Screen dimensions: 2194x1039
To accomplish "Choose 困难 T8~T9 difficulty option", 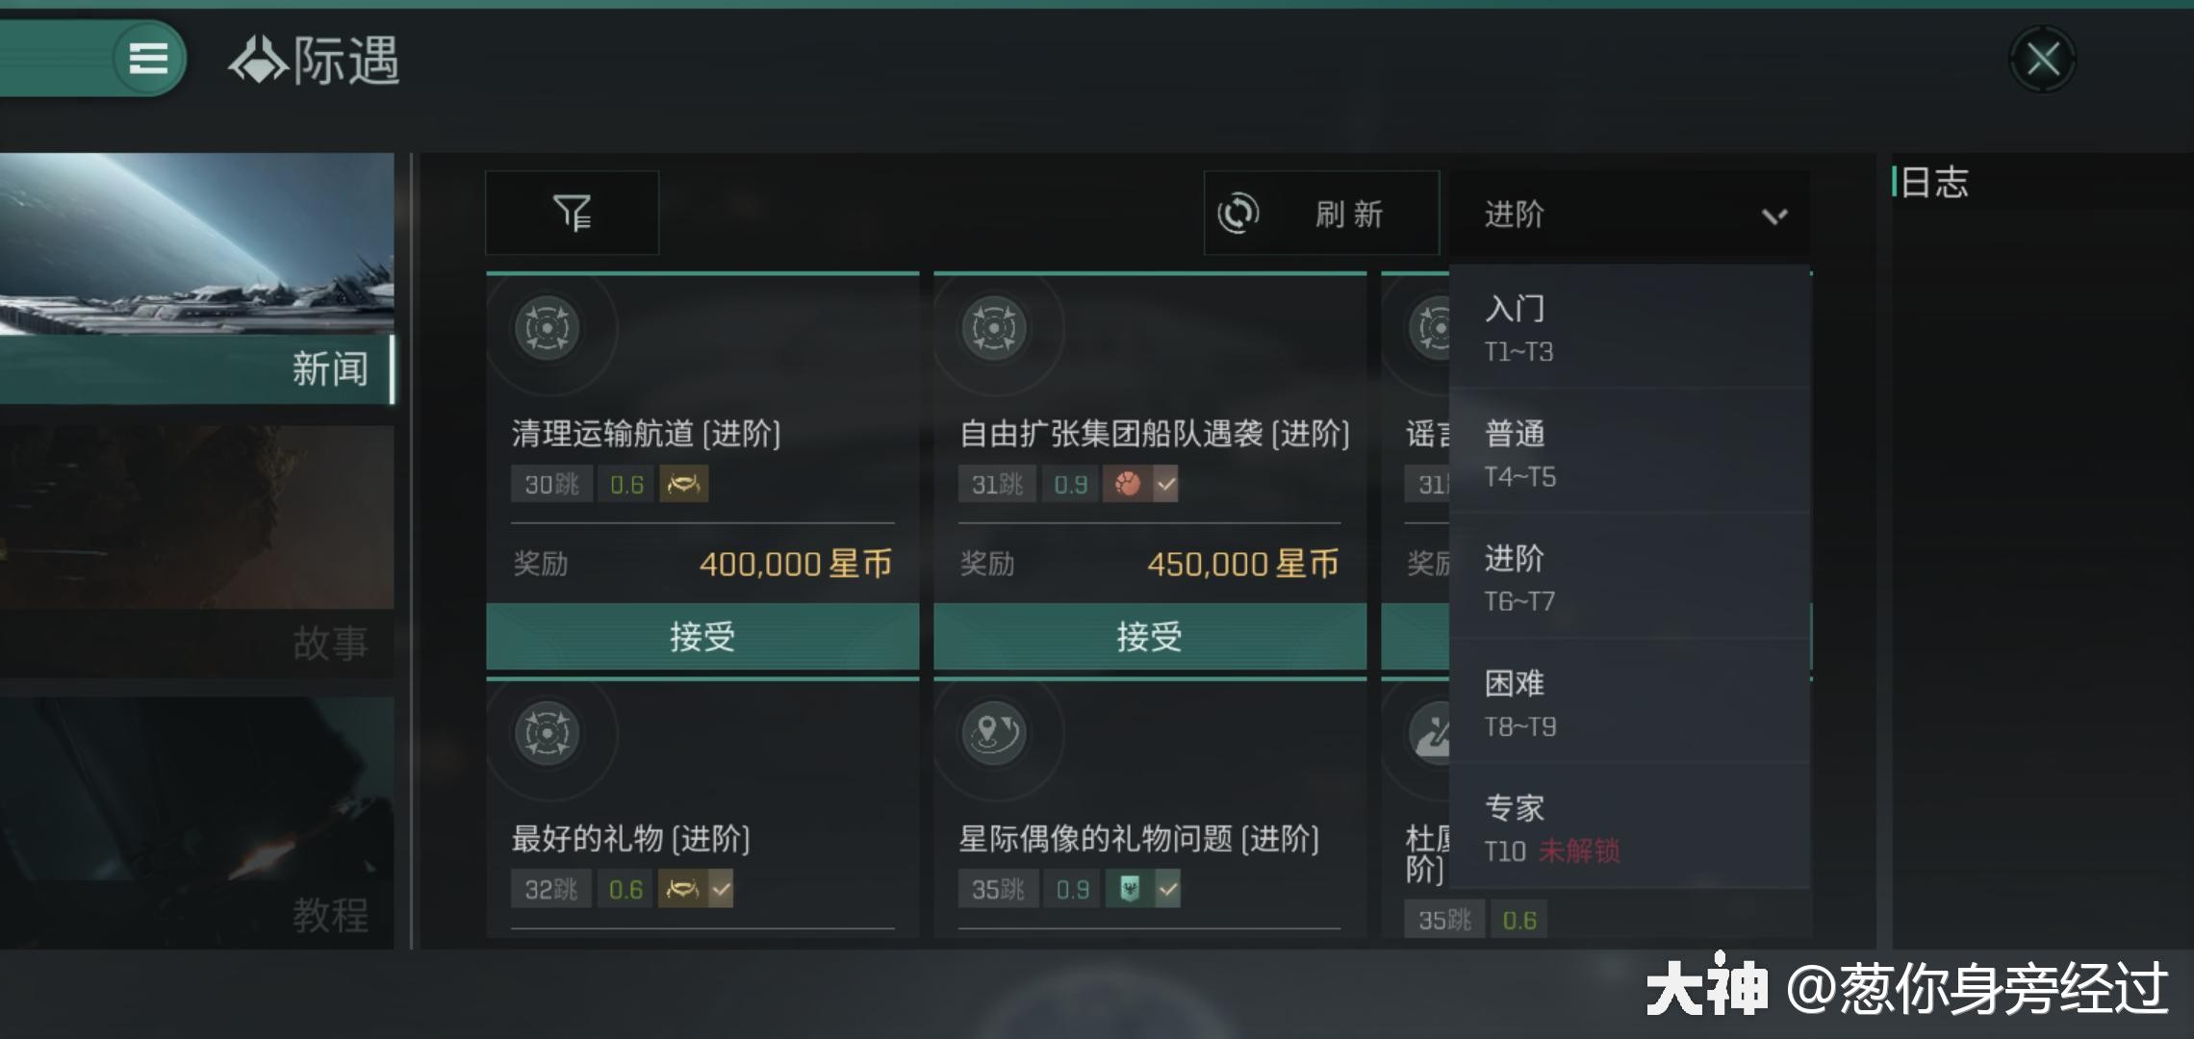I will coord(1629,702).
